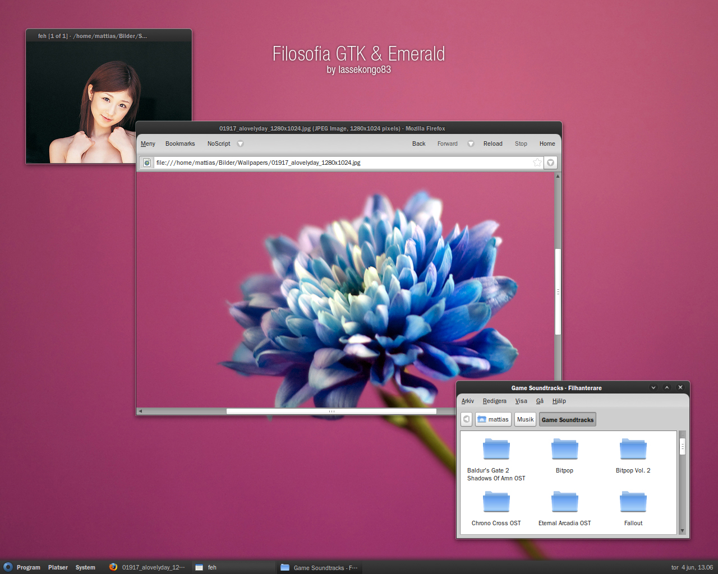Switch to the Game Soundtracks taskbar entry

[319, 567]
